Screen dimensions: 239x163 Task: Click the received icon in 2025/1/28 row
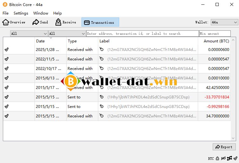101,49
